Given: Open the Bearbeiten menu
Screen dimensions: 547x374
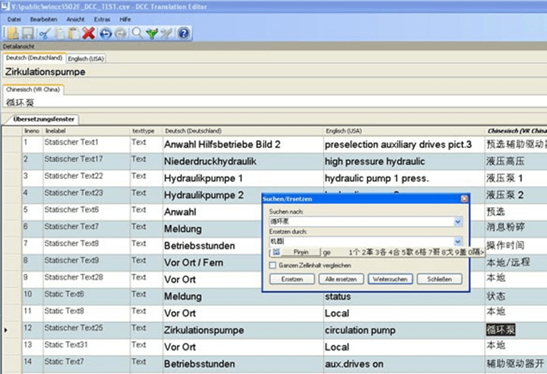Looking at the screenshot, I should click(43, 19).
